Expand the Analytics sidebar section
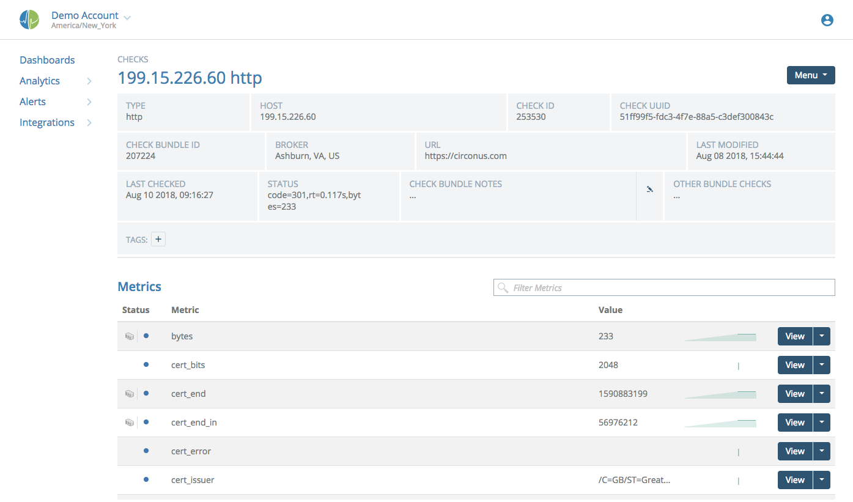 point(39,81)
